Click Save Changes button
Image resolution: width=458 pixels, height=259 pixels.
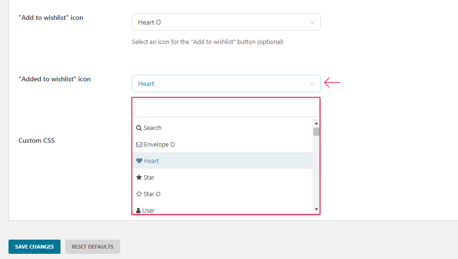pyautogui.click(x=35, y=247)
